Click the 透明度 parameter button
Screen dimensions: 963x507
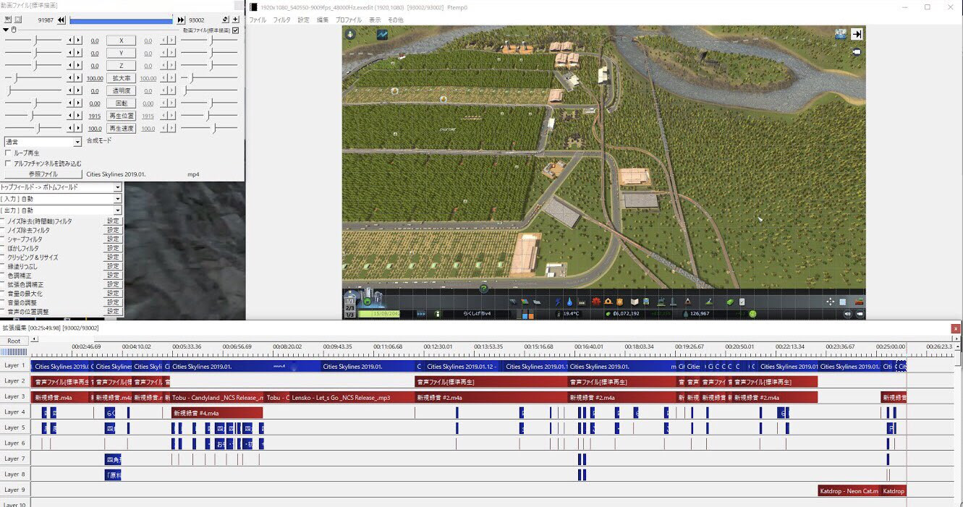[x=121, y=90]
